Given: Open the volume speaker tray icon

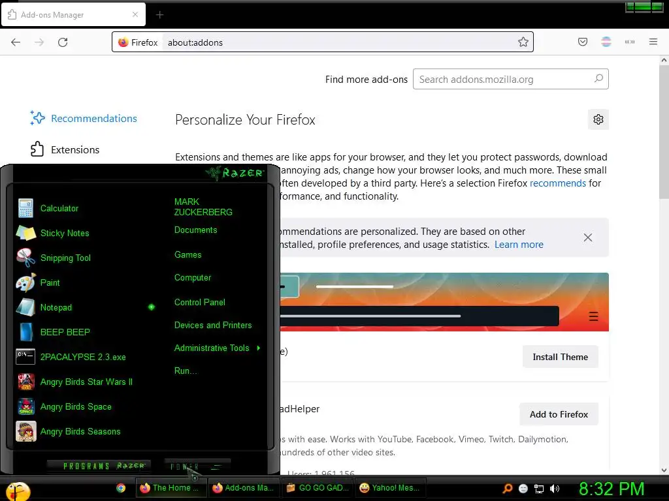Looking at the screenshot, I should point(555,489).
